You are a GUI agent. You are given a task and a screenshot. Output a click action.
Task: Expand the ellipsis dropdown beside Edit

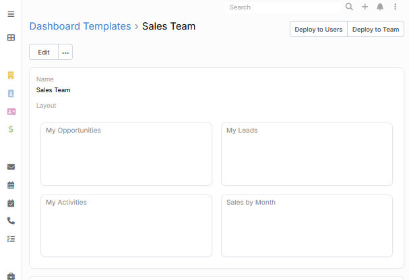coord(65,53)
